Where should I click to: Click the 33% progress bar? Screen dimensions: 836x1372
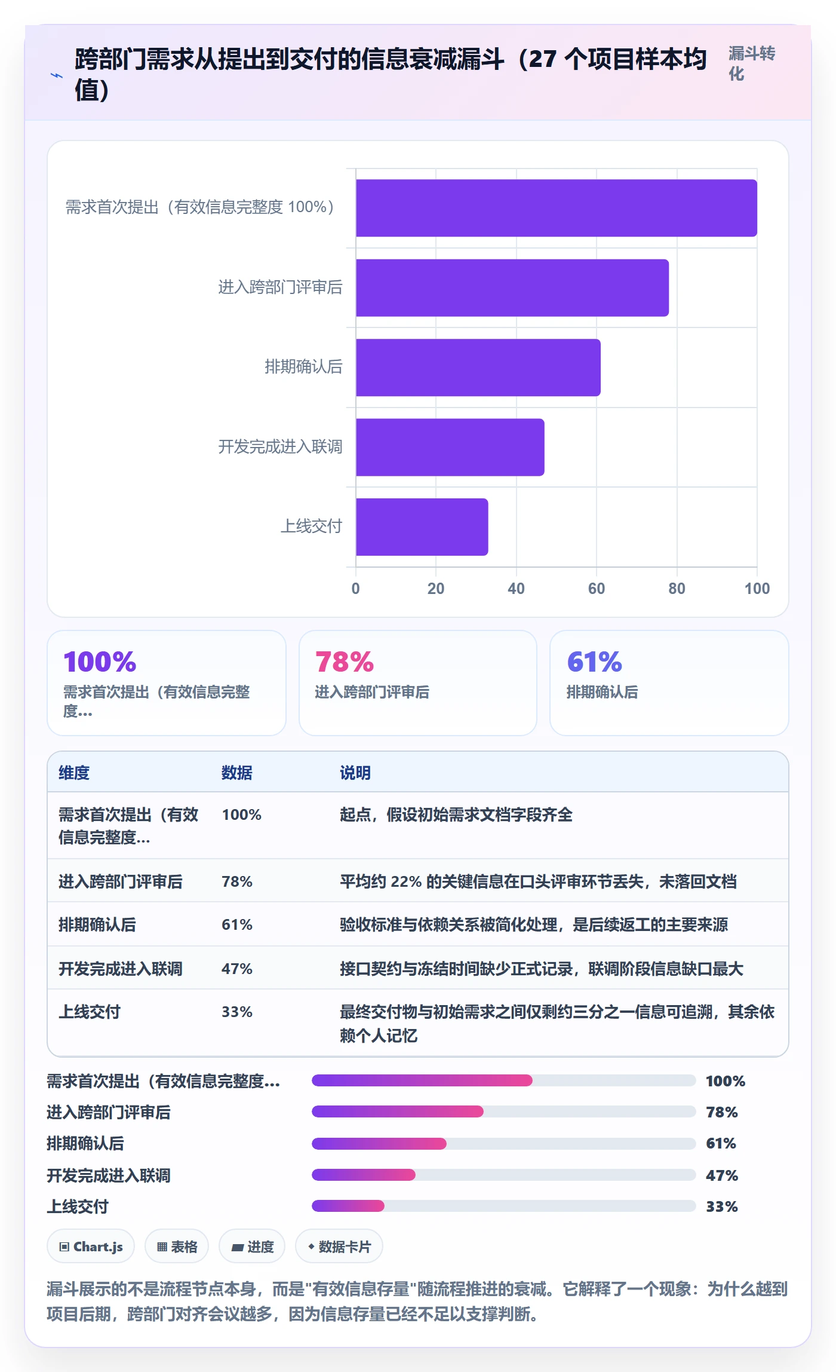click(504, 1206)
